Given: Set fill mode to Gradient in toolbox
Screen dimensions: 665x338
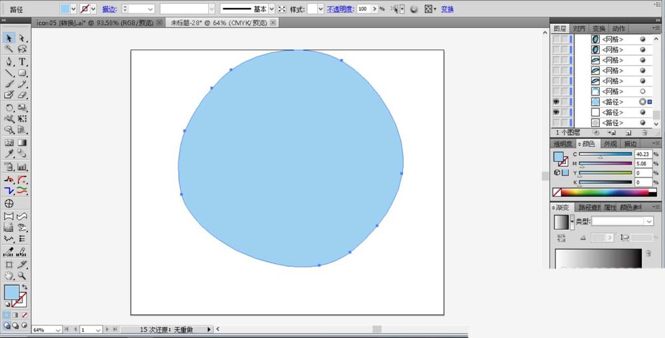Looking at the screenshot, I should (x=16, y=315).
